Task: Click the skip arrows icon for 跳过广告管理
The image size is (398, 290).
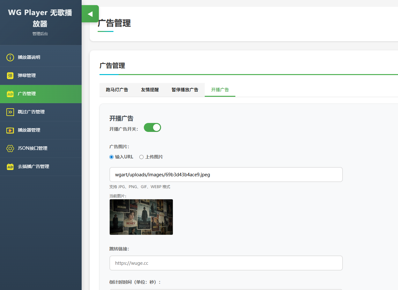Action: 10,112
